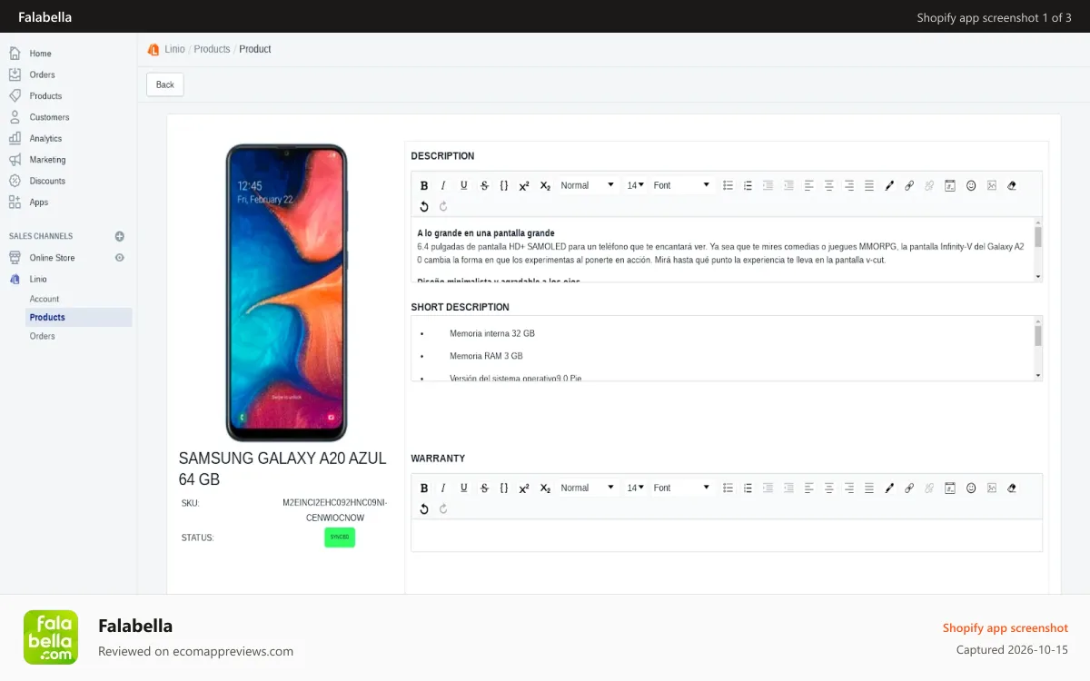This screenshot has width=1090, height=681.
Task: Open the Font family dropdown in Description
Action: [681, 185]
